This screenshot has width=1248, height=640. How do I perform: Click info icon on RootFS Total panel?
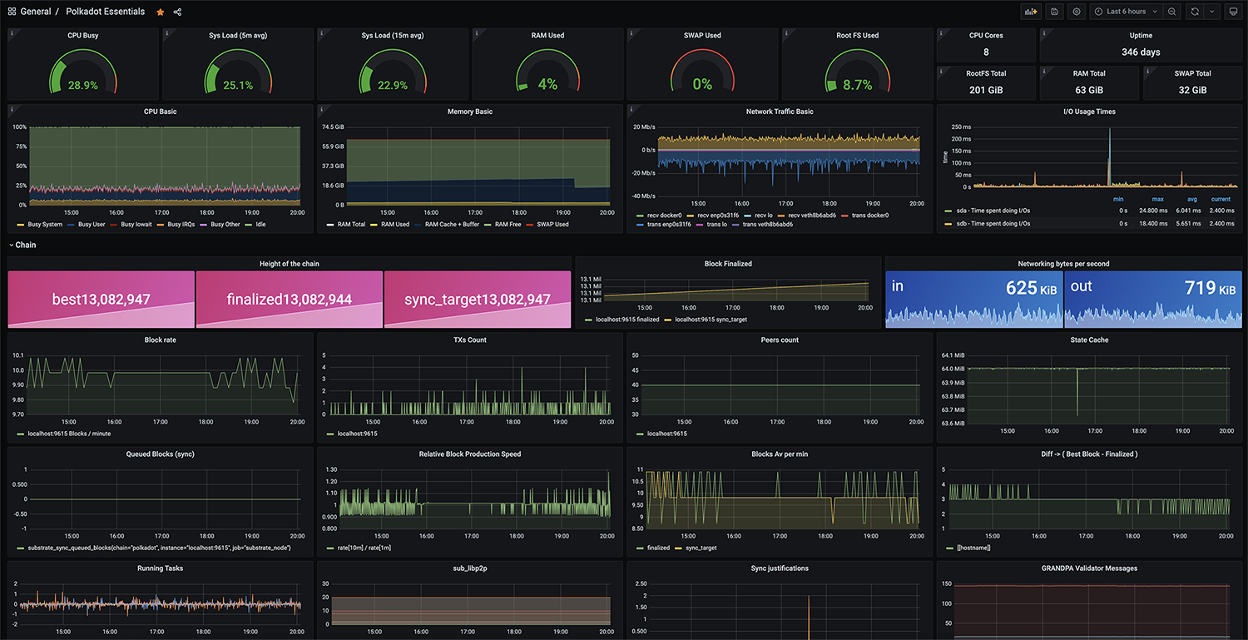tap(941, 71)
